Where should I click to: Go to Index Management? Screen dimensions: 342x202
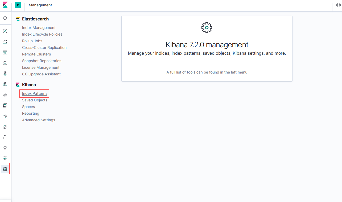[x=39, y=27]
